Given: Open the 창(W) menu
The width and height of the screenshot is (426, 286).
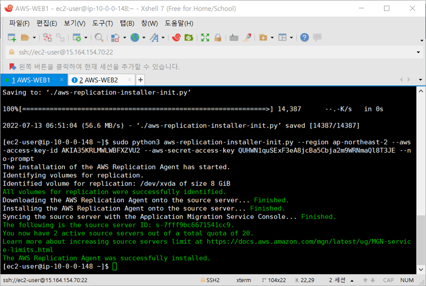Looking at the screenshot, I should click(x=149, y=23).
